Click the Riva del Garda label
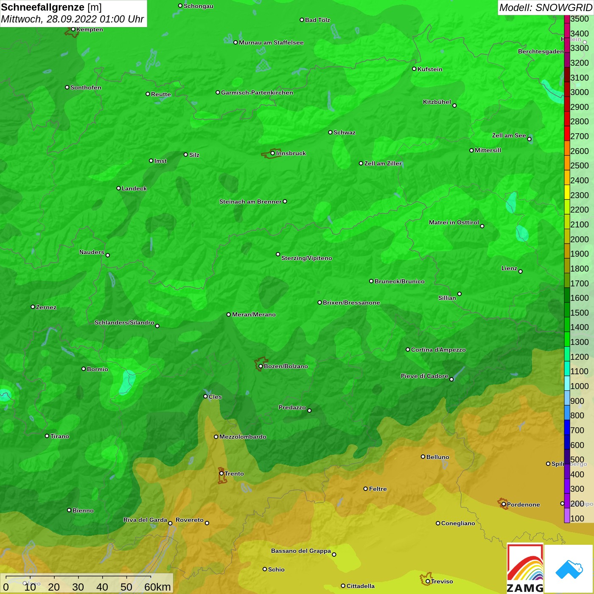The image size is (594, 594). 145,520
